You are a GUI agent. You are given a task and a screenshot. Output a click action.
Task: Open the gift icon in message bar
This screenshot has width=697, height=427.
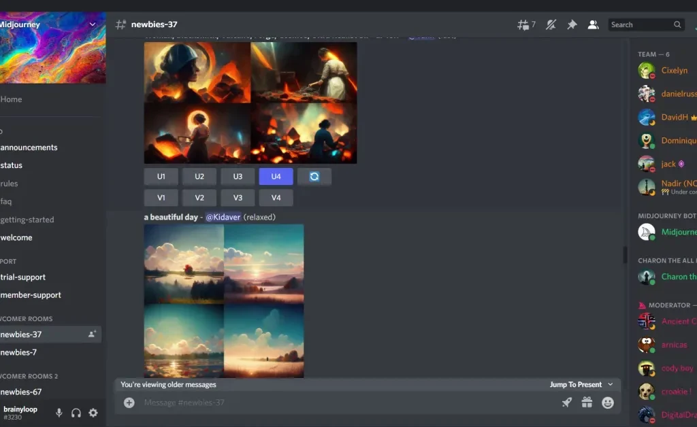pyautogui.click(x=587, y=403)
